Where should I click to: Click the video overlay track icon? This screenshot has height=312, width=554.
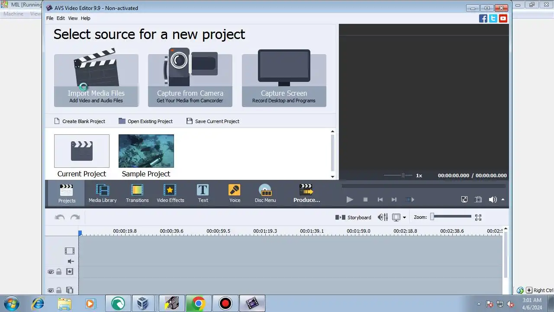(x=70, y=290)
